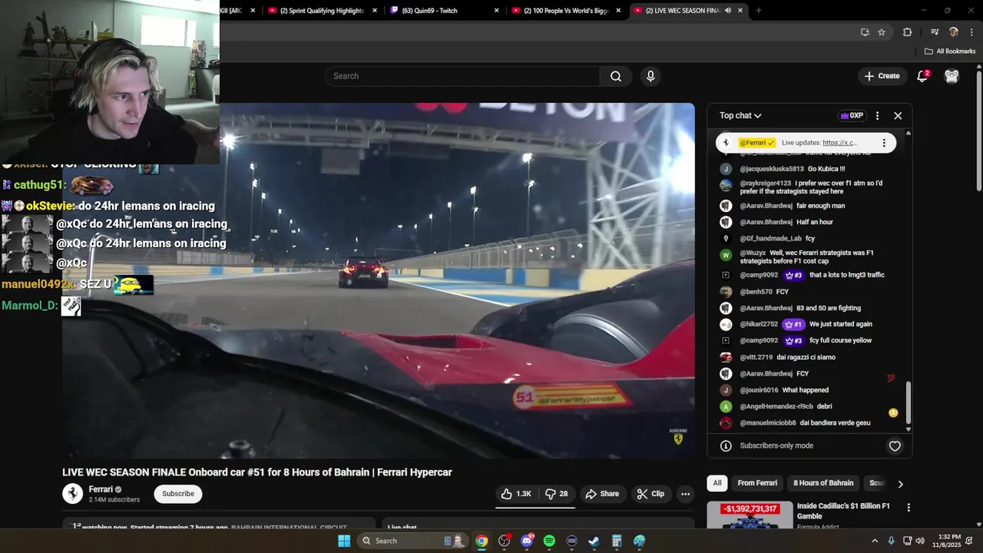Switch to Quin69 - Twitch tab
The image size is (983, 553).
440,11
